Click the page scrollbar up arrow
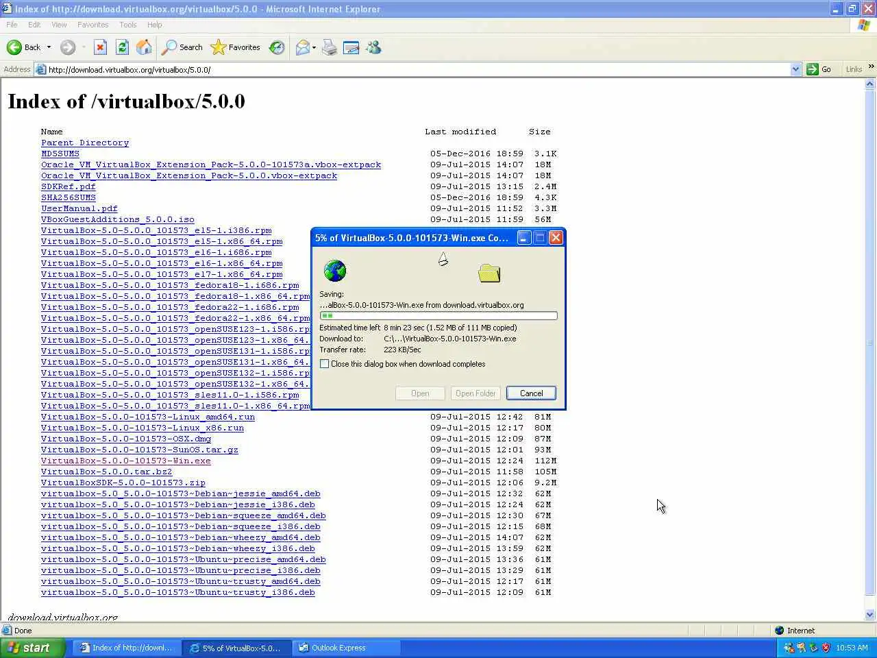 [870, 84]
